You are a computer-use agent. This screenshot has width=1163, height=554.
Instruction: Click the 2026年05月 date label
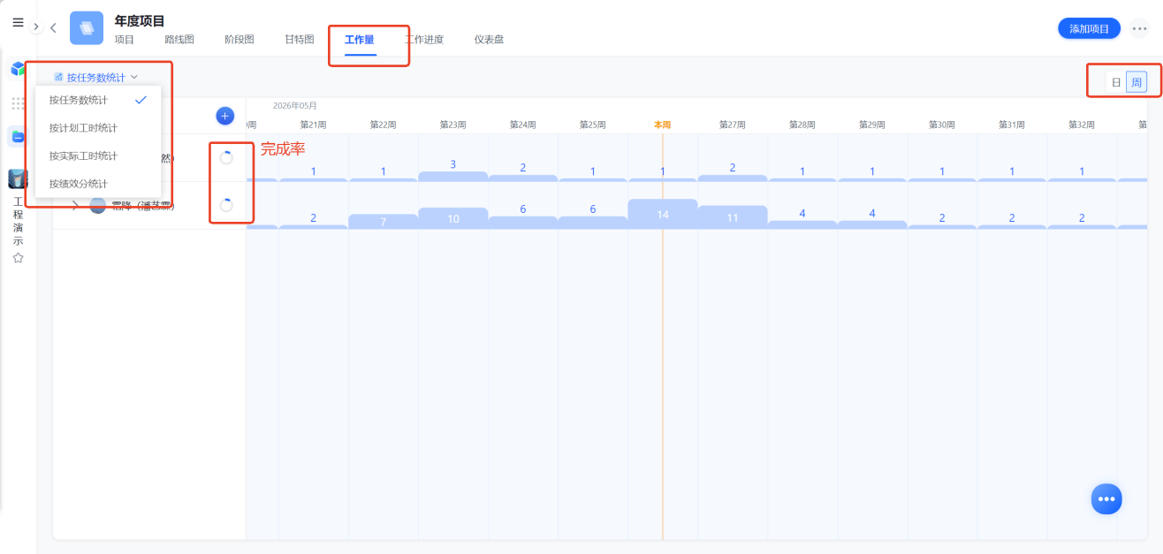[x=295, y=106]
